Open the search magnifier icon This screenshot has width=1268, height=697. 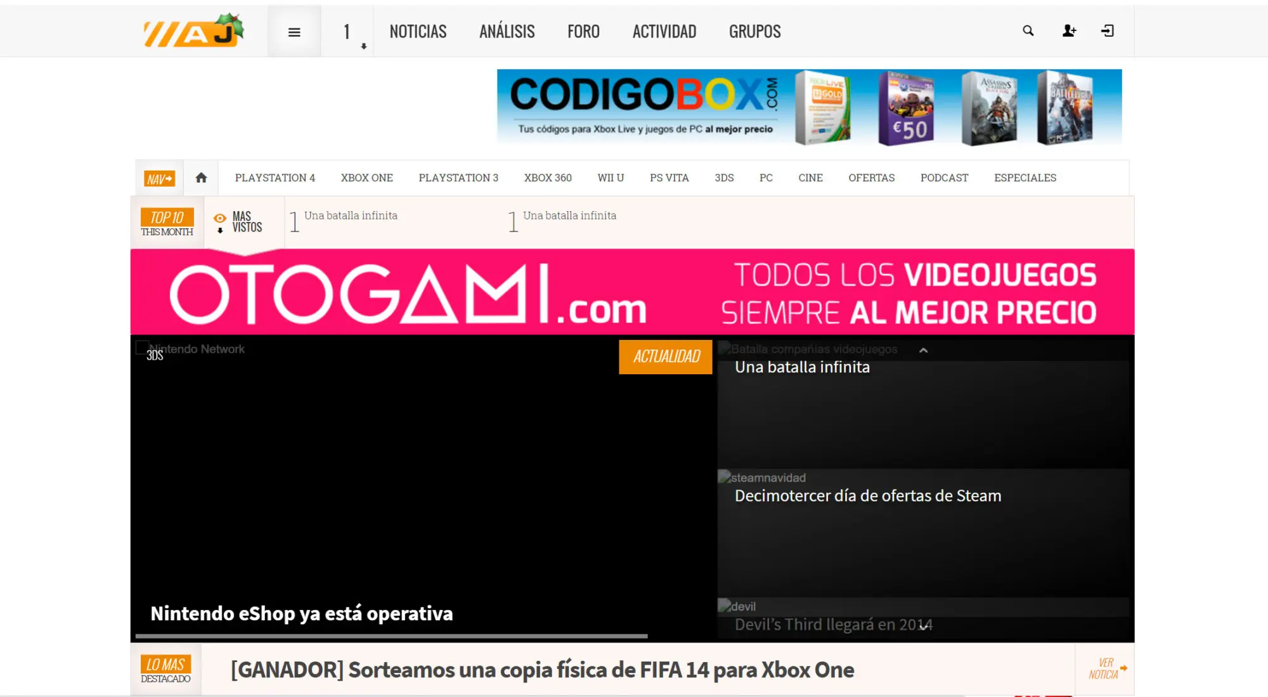pos(1028,30)
